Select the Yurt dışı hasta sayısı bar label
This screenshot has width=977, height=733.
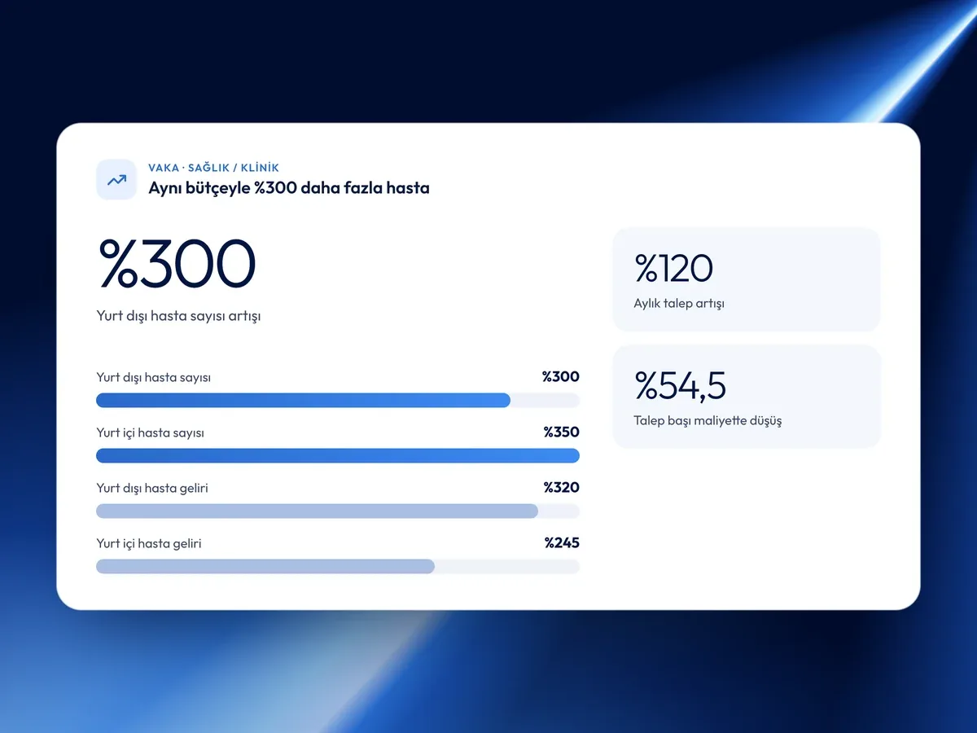[153, 377]
